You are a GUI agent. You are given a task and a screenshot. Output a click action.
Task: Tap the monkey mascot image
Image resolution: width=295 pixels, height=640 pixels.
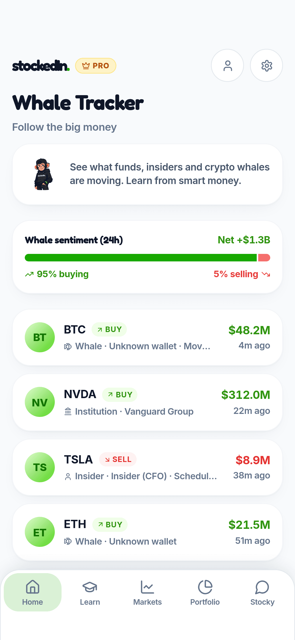(43, 174)
